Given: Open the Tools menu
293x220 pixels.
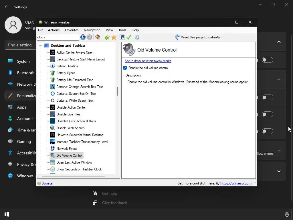Looking at the screenshot, I should [x=122, y=30].
